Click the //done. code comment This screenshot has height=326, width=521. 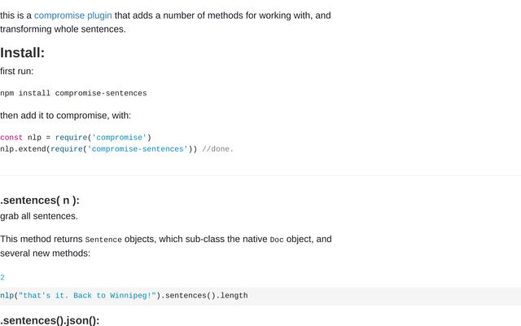point(217,149)
